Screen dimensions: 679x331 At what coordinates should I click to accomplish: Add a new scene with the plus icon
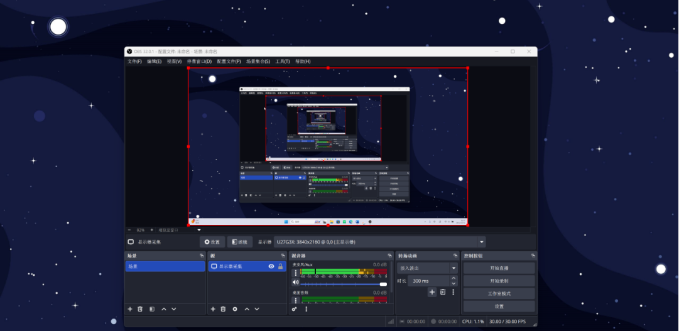tap(130, 309)
